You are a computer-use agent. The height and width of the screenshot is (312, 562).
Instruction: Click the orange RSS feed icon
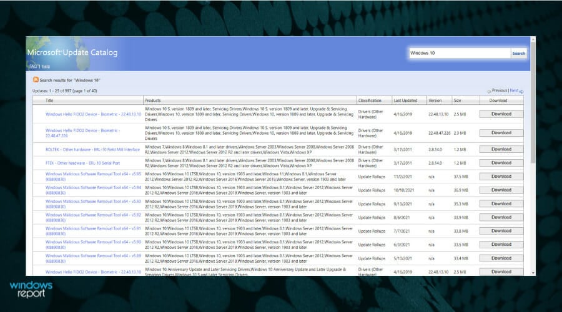(x=36, y=79)
